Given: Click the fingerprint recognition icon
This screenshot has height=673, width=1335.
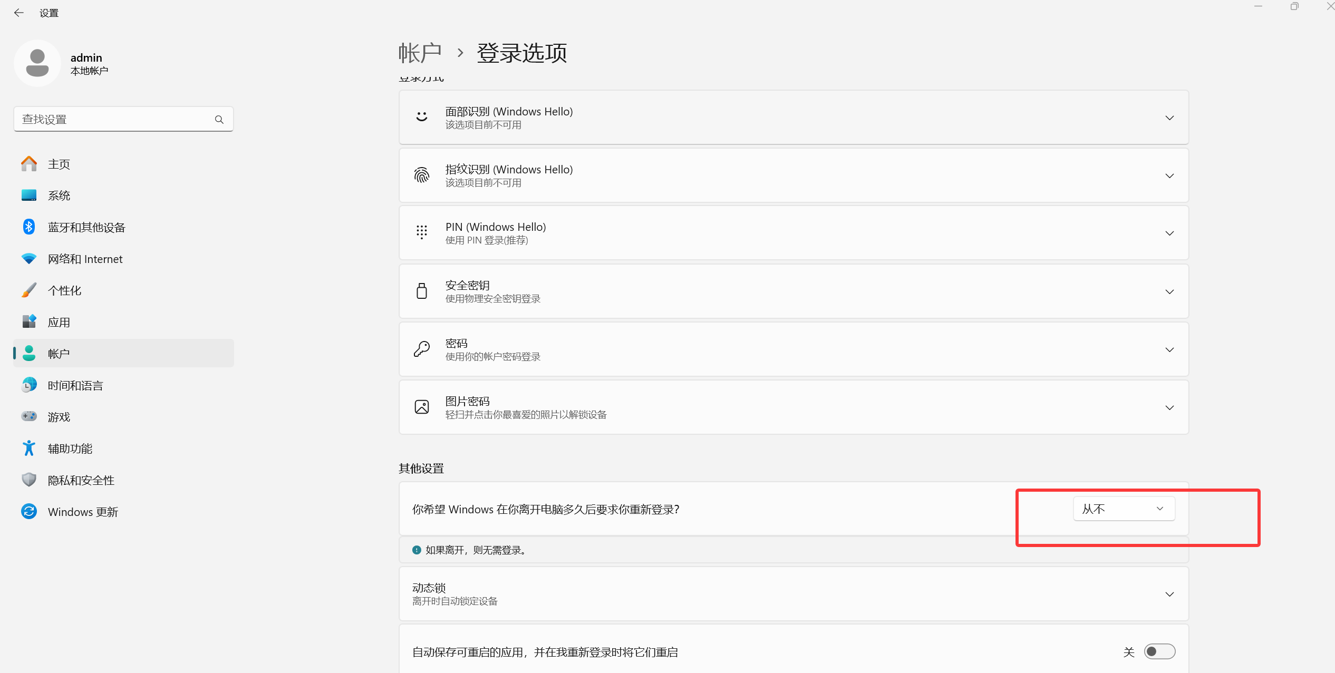Looking at the screenshot, I should [422, 175].
